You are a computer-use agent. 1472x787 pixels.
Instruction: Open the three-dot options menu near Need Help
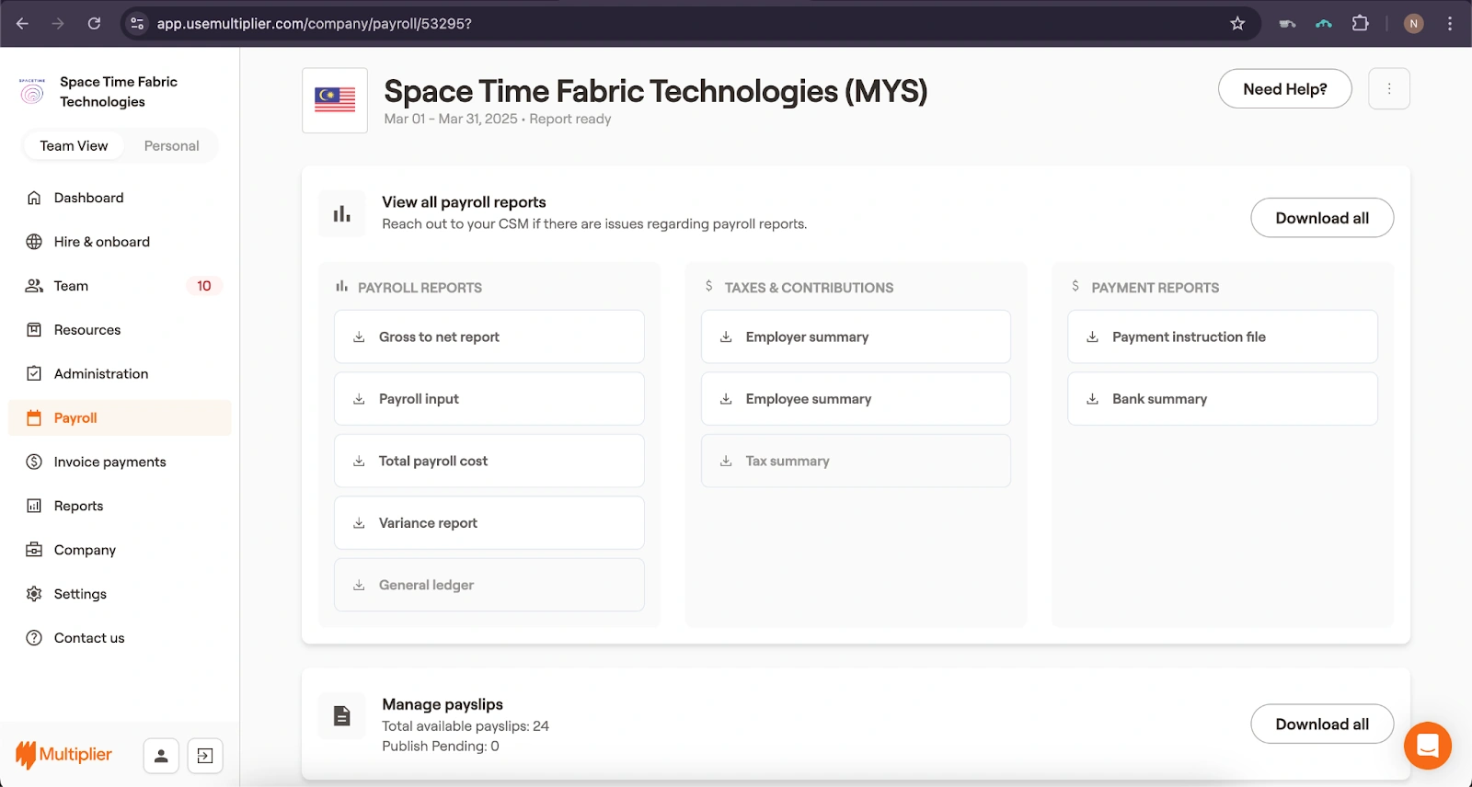pyautogui.click(x=1389, y=89)
